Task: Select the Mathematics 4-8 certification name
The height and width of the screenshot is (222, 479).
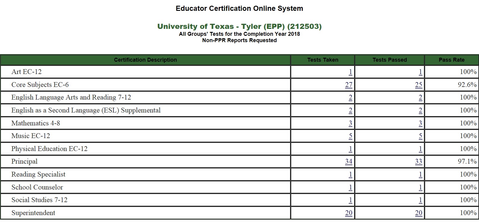Action: coord(36,123)
